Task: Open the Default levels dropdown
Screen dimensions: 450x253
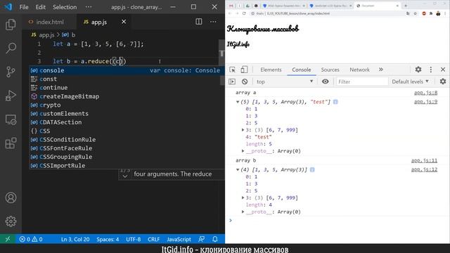Action: (410, 82)
